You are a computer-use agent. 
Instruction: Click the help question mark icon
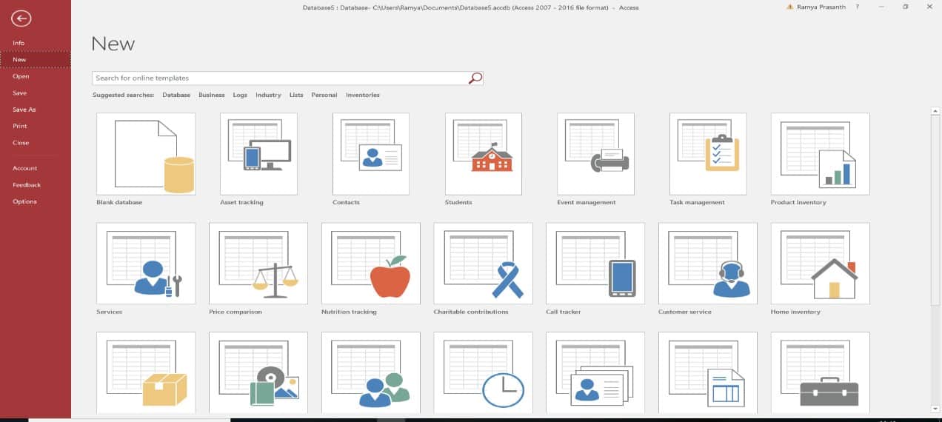[x=857, y=7]
